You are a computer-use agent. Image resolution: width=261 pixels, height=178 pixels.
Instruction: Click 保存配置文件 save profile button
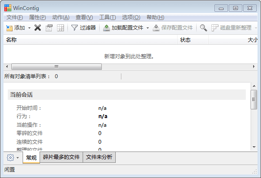(173, 28)
